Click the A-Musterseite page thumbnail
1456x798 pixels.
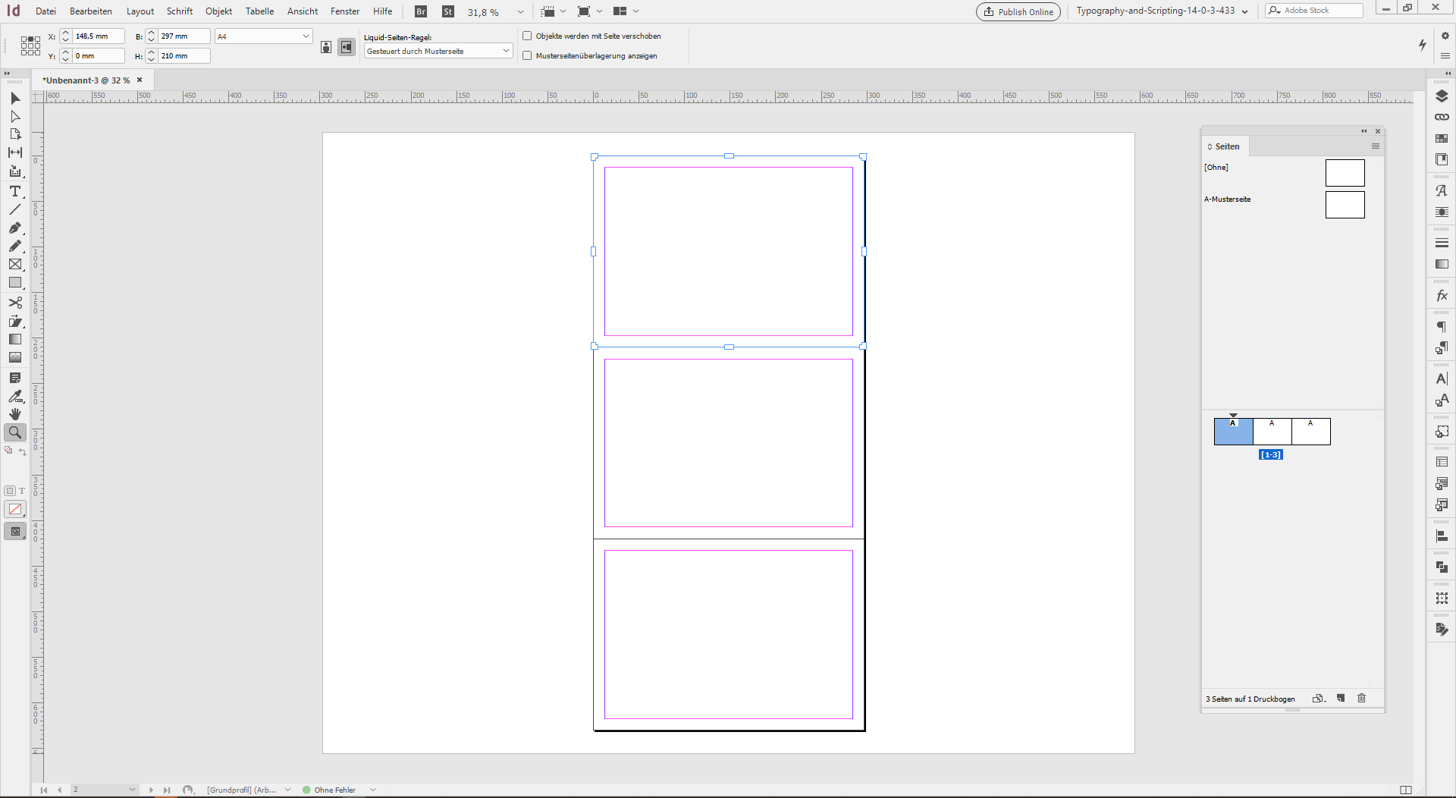(x=1344, y=204)
